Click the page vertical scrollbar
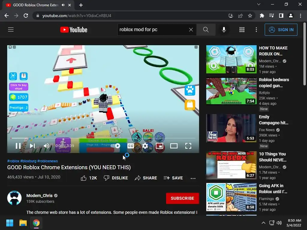The height and width of the screenshot is (230, 307). 305,54
